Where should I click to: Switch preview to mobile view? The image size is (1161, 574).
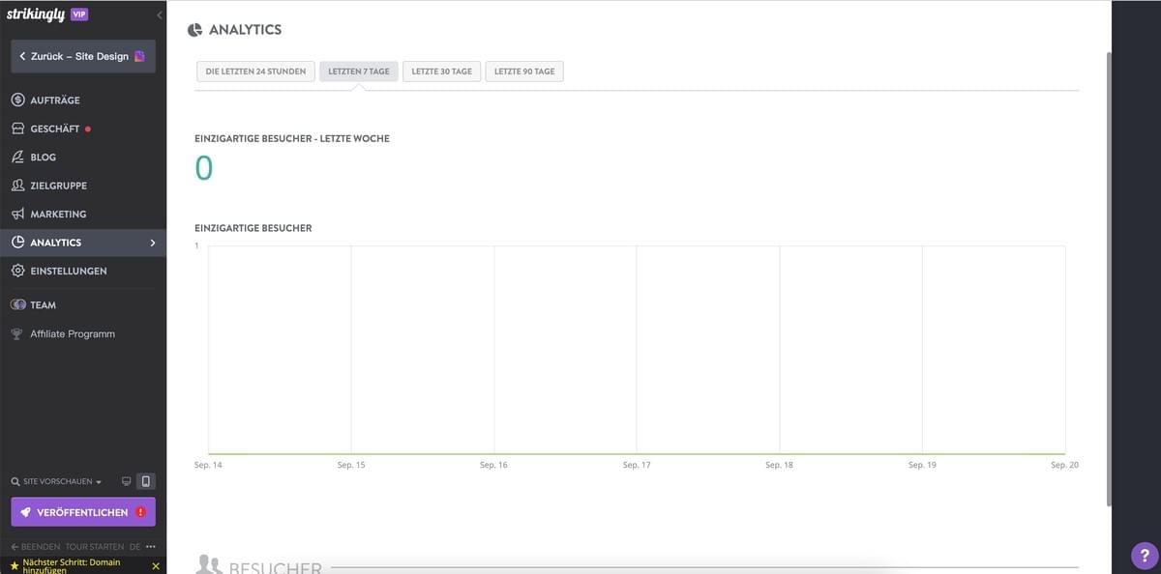click(147, 480)
